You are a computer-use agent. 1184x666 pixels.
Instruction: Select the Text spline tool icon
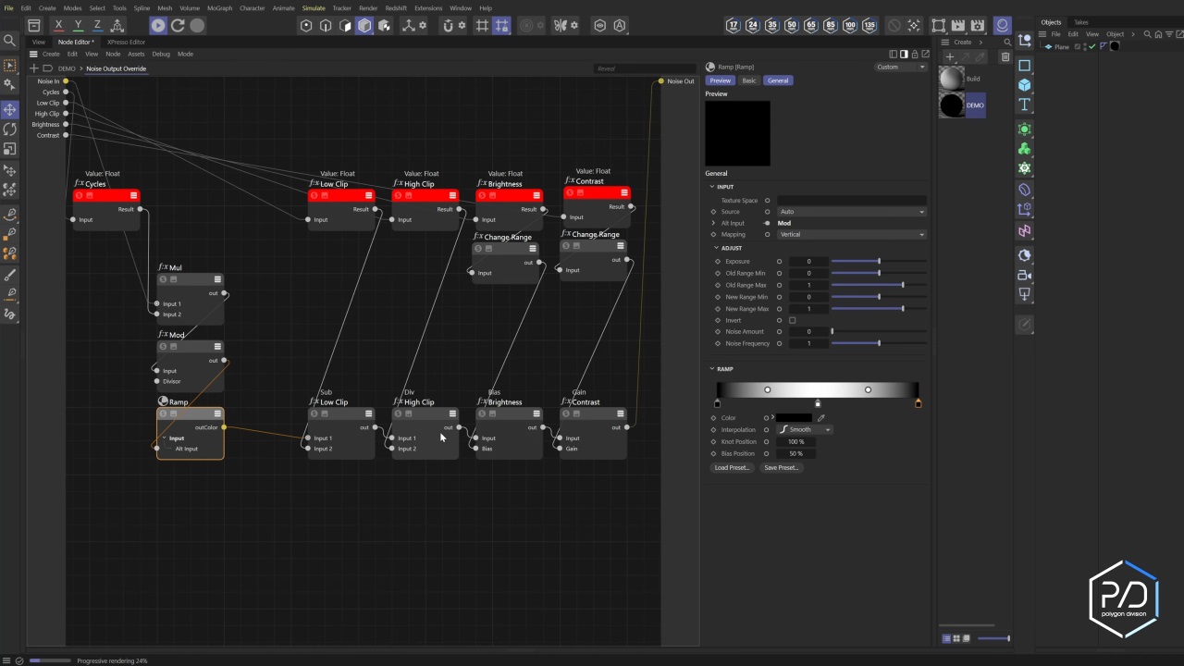click(1024, 105)
